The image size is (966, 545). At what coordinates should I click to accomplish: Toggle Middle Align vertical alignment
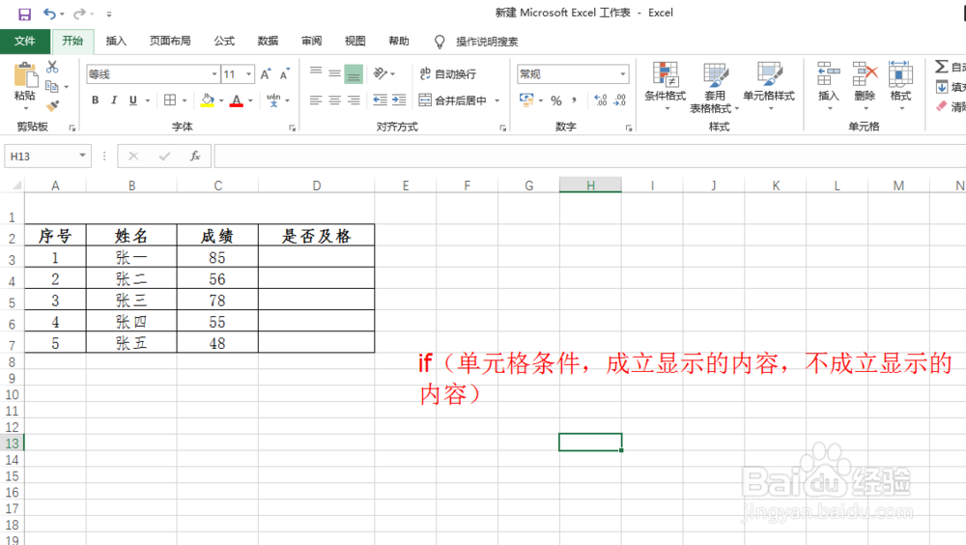[x=334, y=73]
